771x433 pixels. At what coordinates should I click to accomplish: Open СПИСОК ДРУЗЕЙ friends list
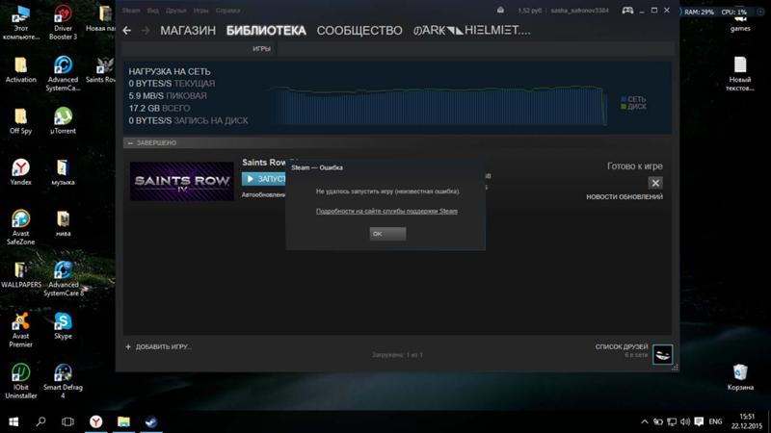tap(622, 346)
